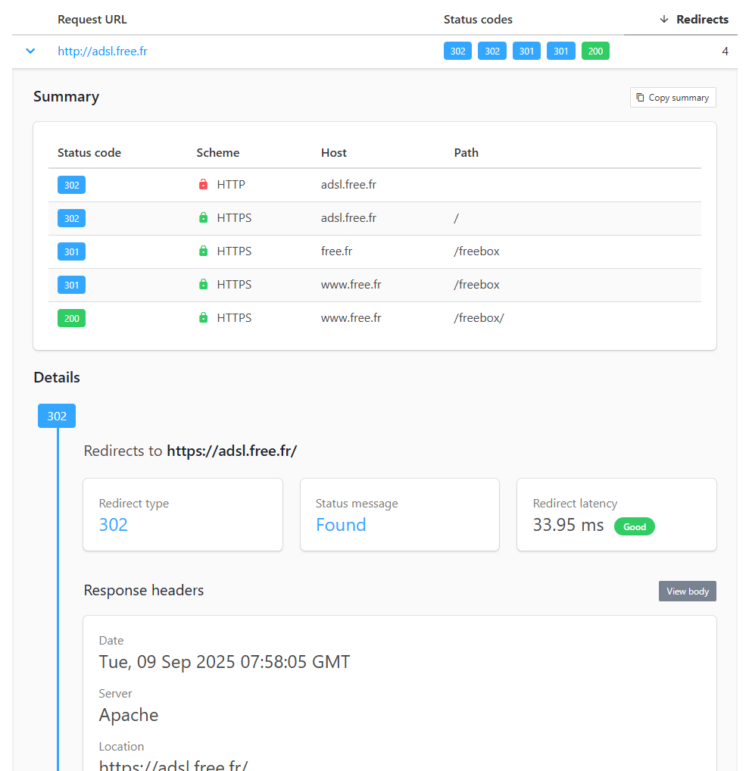Click the free.fr host cell
This screenshot has width=752, height=771.
pos(336,251)
